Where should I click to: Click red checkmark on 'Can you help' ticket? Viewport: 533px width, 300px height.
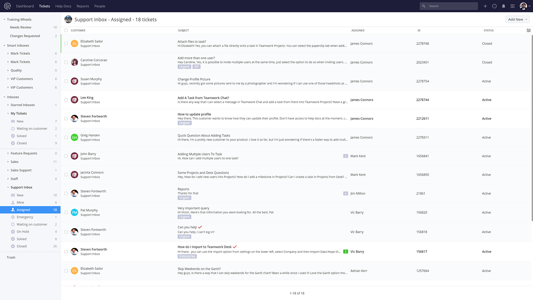click(x=200, y=227)
